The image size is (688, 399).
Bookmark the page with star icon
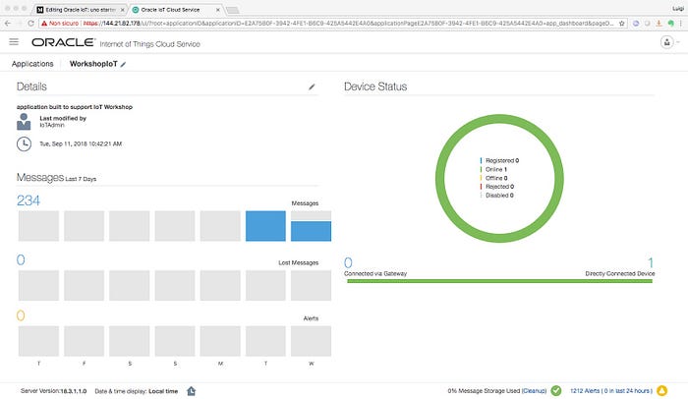[621, 24]
